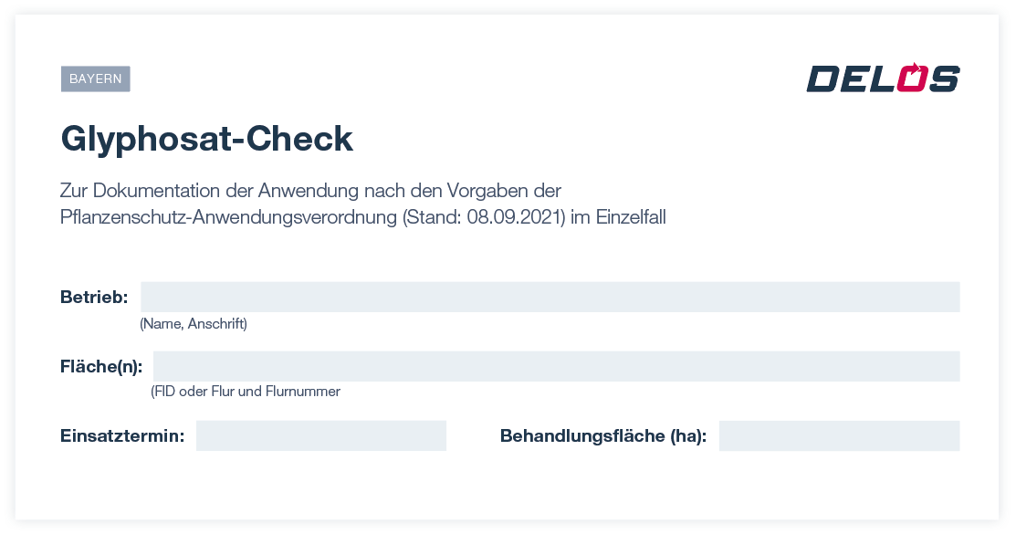Focus the Einsatztermin input field
The image size is (1016, 534).
click(320, 435)
